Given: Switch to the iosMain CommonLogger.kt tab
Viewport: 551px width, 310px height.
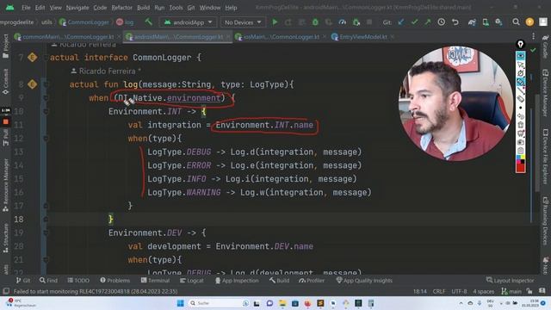Looking at the screenshot, I should point(281,36).
